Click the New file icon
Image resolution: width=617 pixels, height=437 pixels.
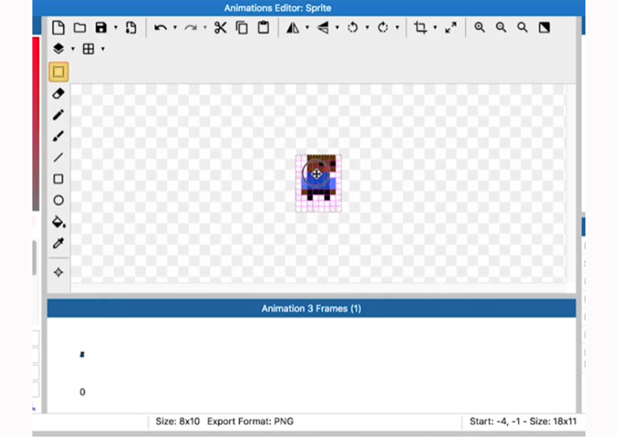pyautogui.click(x=58, y=27)
